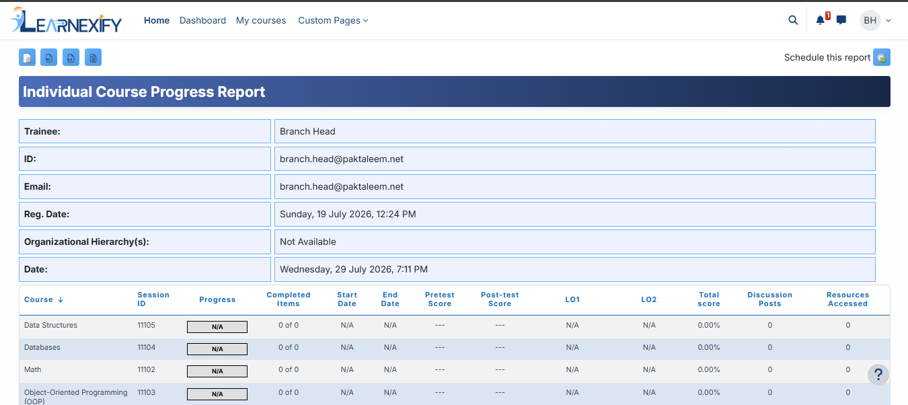Open My courses in the navbar
The image size is (908, 405).
(261, 20)
